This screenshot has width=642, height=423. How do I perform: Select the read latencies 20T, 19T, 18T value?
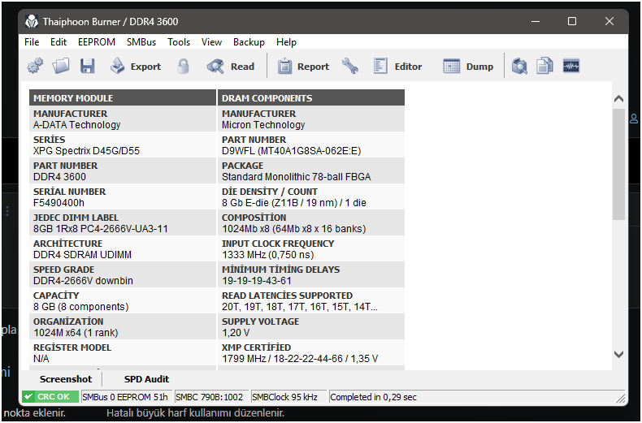pos(300,307)
